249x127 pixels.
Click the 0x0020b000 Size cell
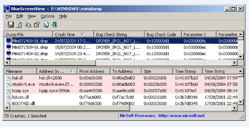155,84
